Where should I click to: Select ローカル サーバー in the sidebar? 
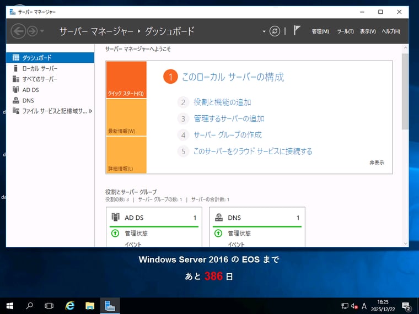[50, 68]
